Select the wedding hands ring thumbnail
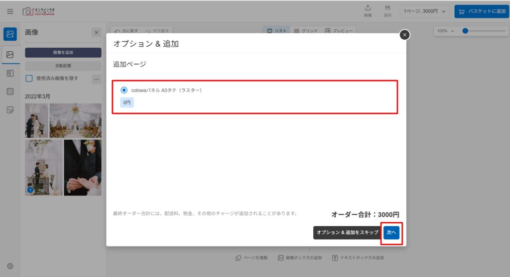This screenshot has height=277, width=510. [x=82, y=167]
